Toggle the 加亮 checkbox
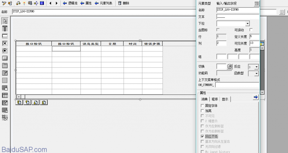This screenshot has width=288, height=153. [202, 111]
